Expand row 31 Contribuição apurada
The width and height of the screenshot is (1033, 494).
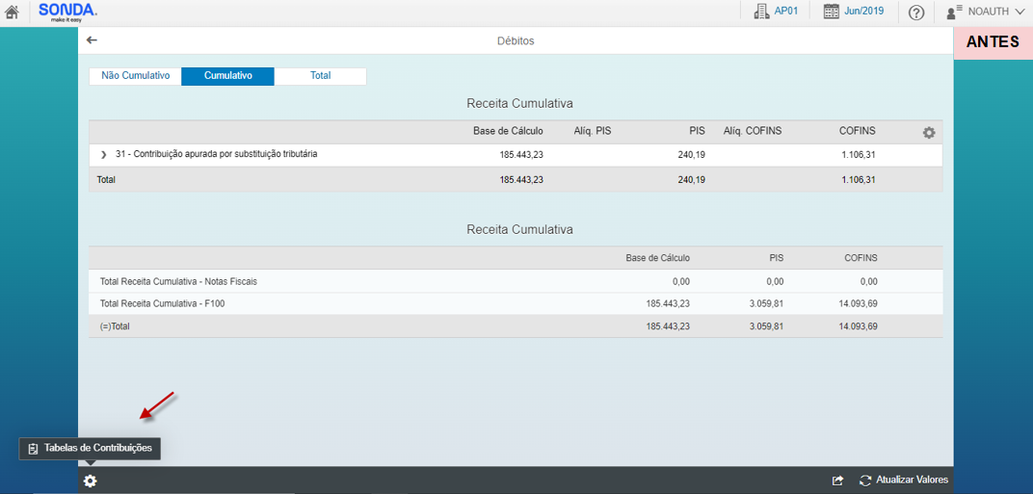pos(104,154)
